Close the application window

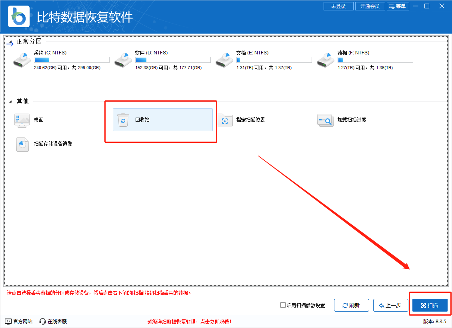[442, 6]
